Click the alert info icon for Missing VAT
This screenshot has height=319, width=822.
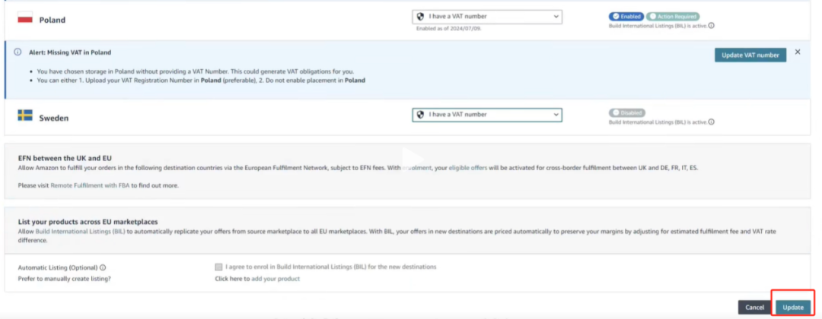(18, 52)
